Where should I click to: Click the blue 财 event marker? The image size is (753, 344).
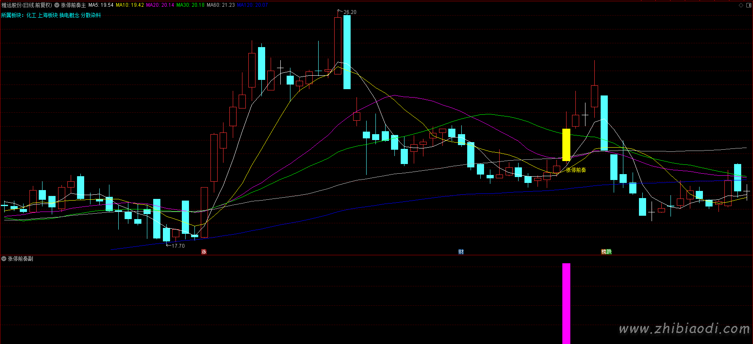click(x=461, y=252)
